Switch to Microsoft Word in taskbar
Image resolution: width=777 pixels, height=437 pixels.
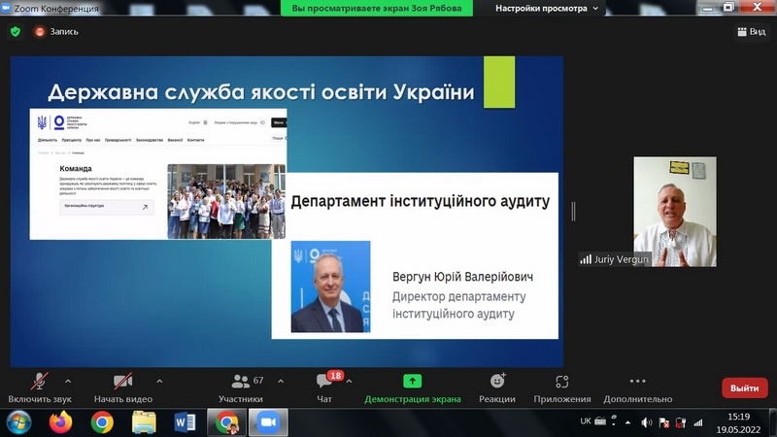pos(186,422)
